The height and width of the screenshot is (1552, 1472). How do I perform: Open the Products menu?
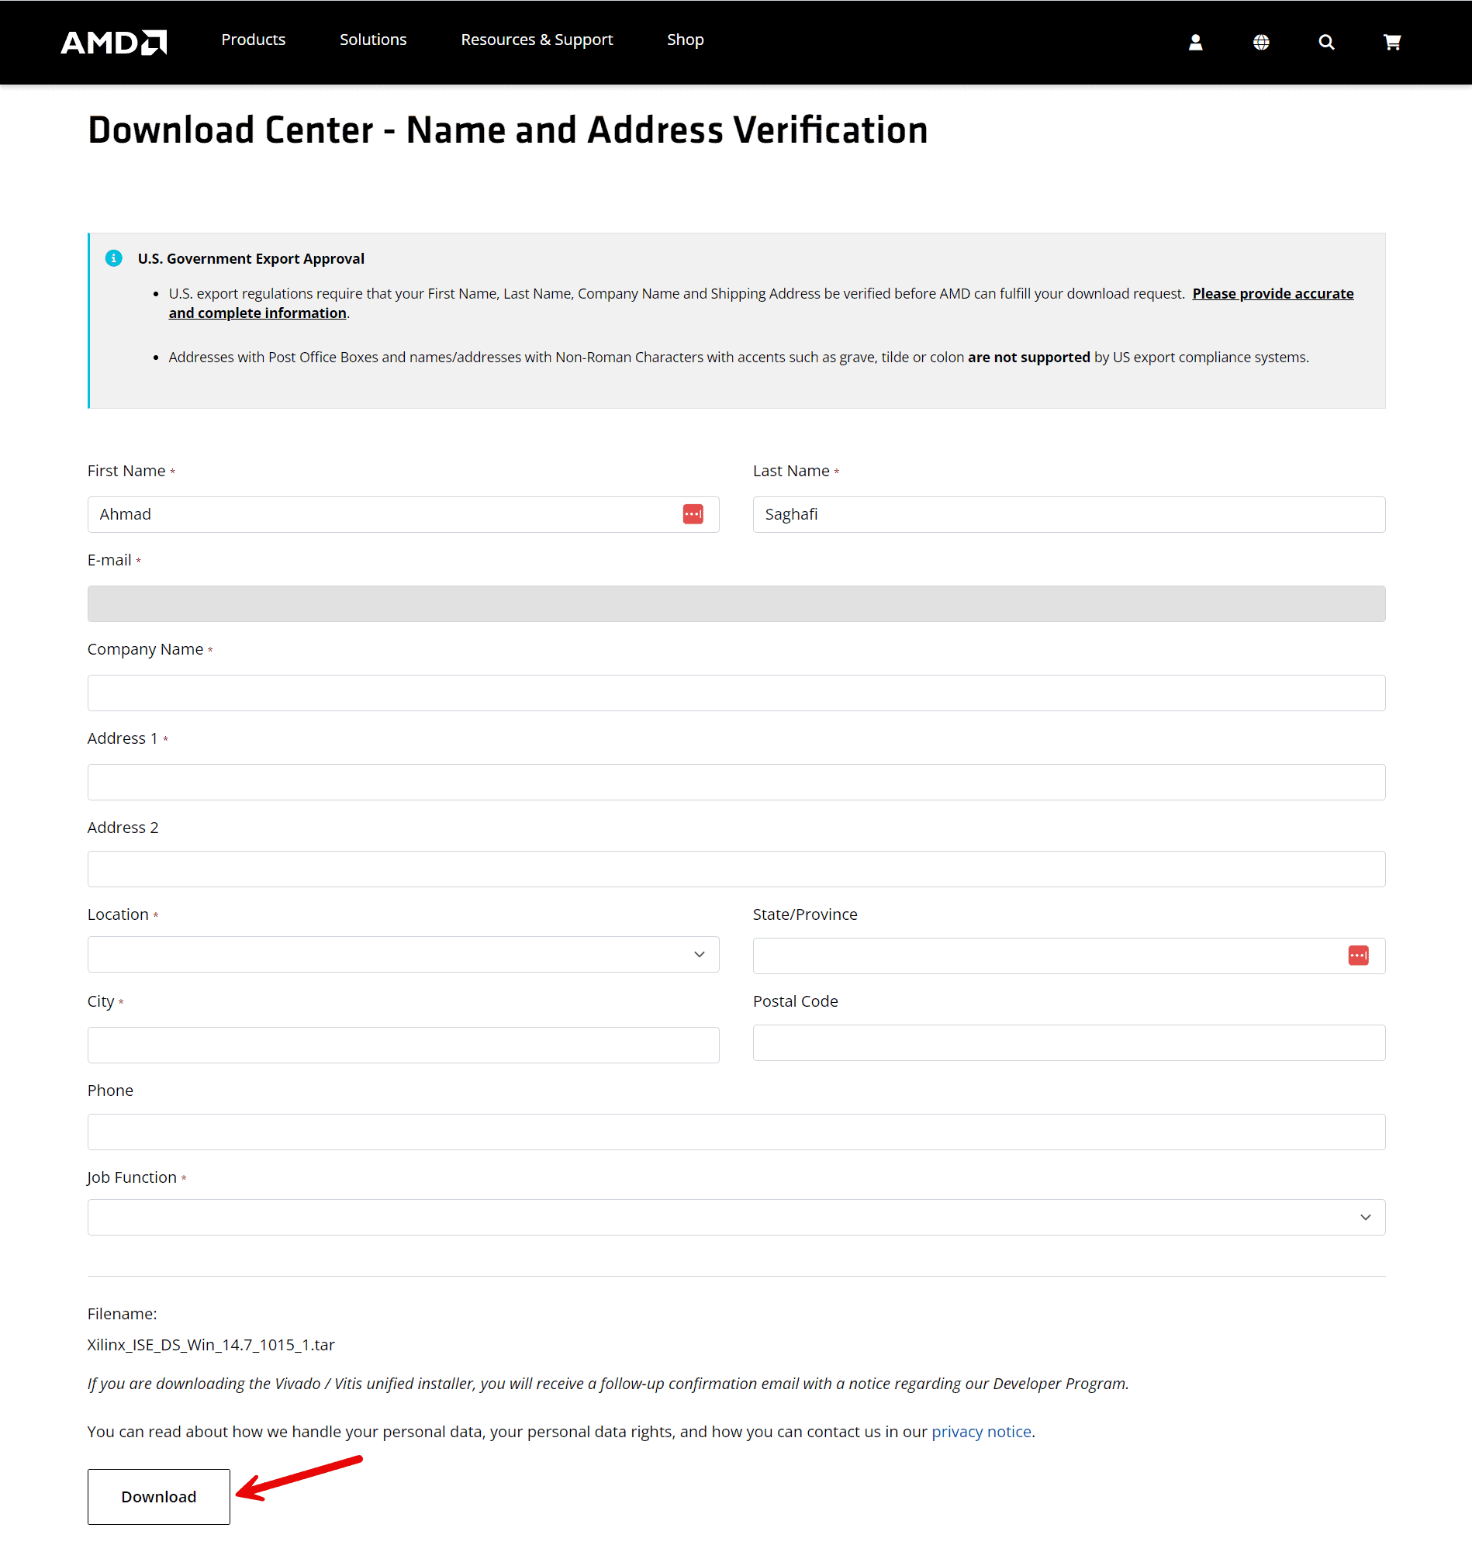coord(253,40)
